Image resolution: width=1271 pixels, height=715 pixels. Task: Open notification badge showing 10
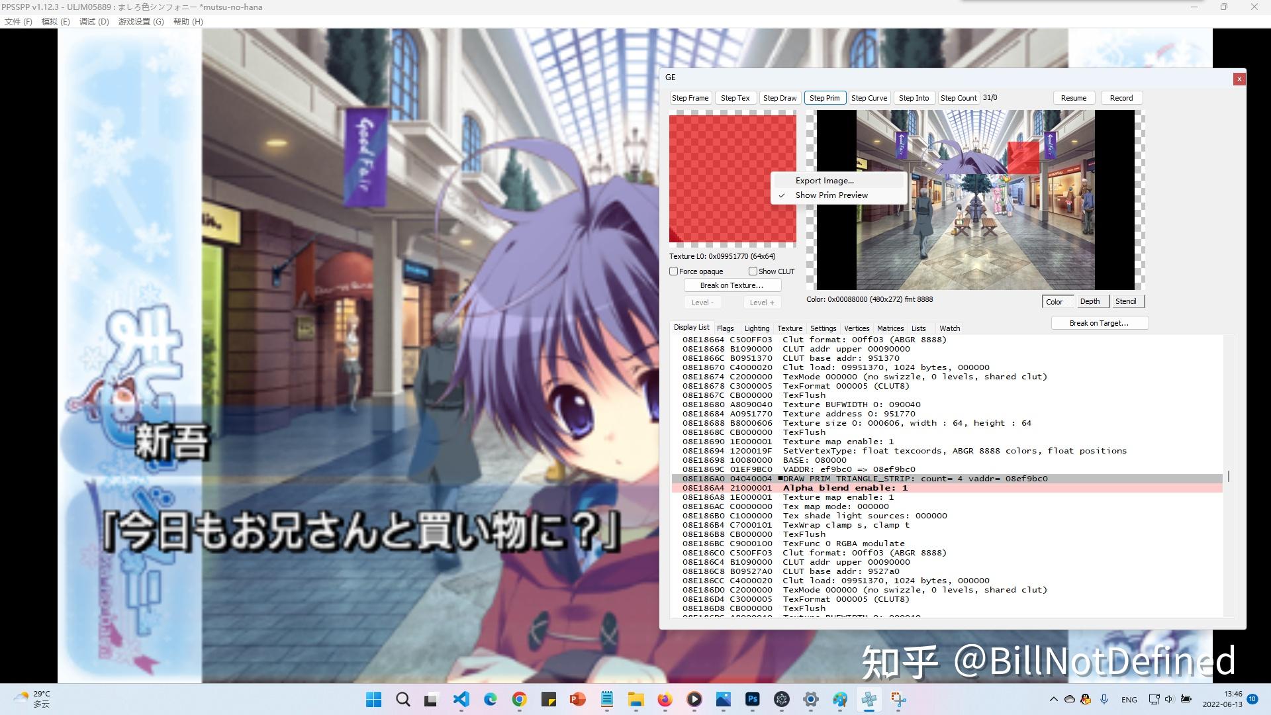pos(1252,699)
